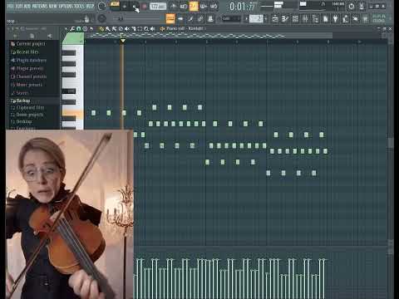The height and width of the screenshot is (299, 399).
Task: Click the piano roll stamp tool
Action: click(x=85, y=28)
